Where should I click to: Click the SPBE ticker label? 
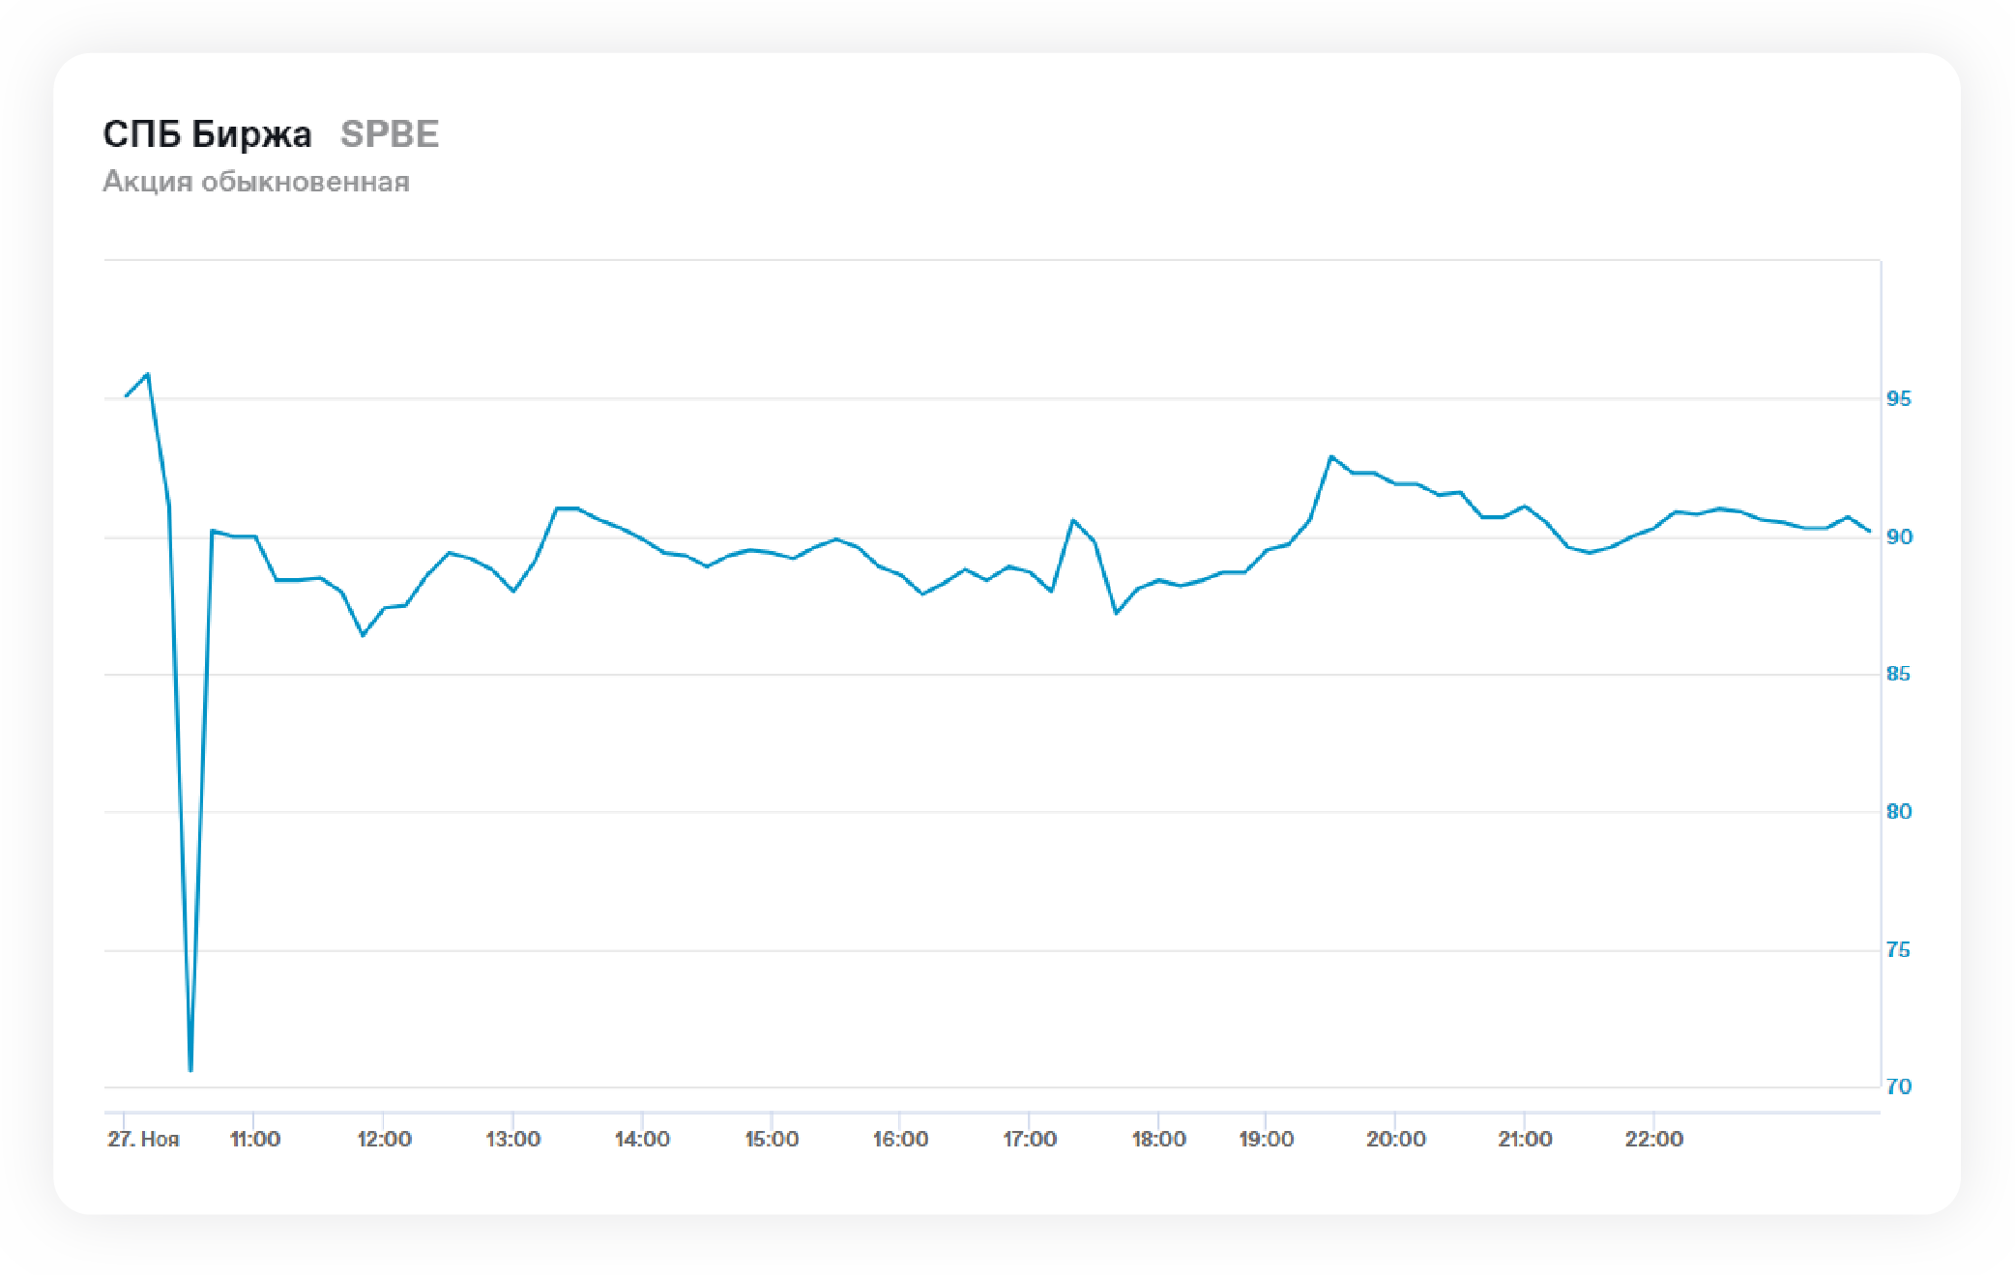(x=390, y=134)
